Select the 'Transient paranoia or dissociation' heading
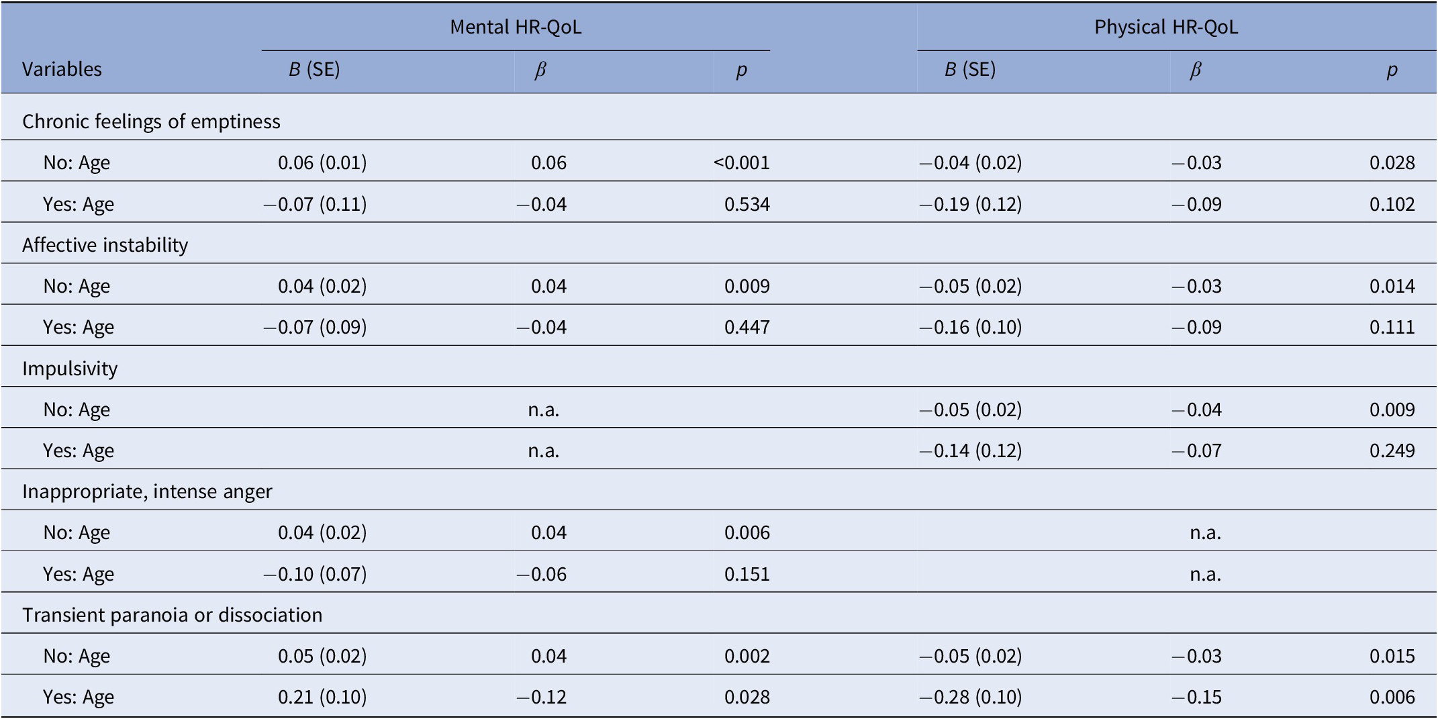Image resolution: width=1438 pixels, height=719 pixels. (x=172, y=615)
